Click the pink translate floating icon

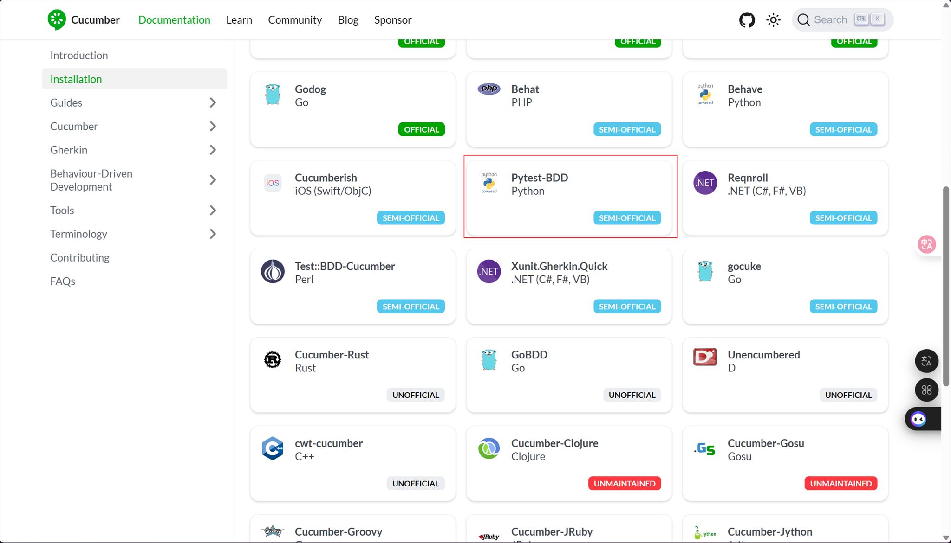tap(926, 244)
